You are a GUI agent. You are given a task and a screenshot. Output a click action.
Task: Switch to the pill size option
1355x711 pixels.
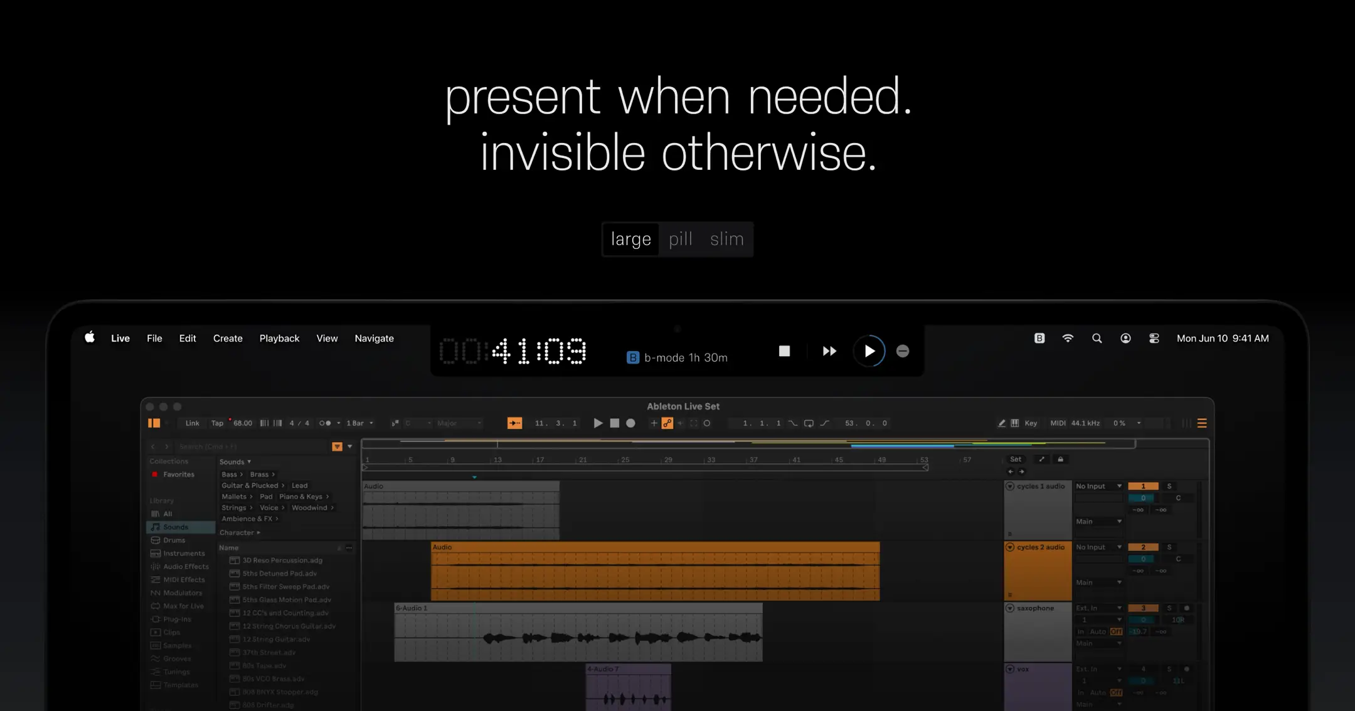(681, 239)
